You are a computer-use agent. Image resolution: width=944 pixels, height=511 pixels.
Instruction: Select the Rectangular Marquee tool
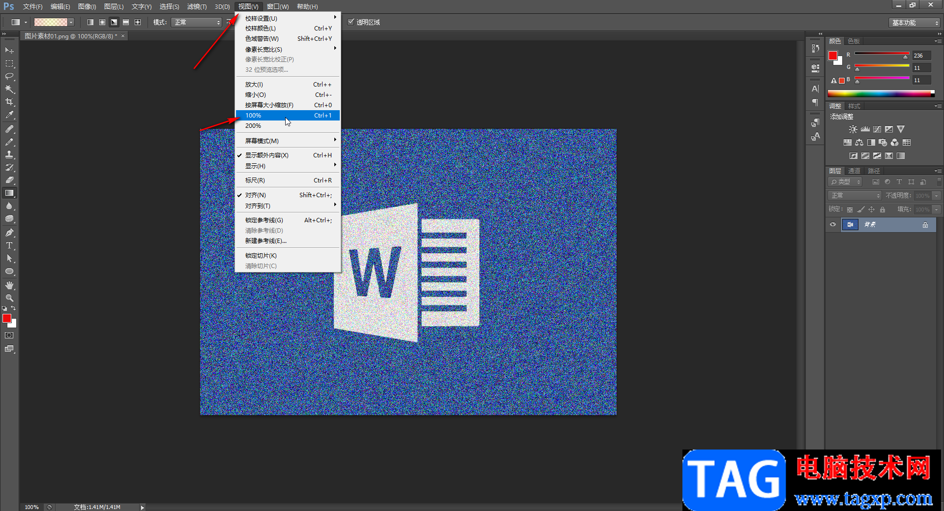pyautogui.click(x=9, y=63)
